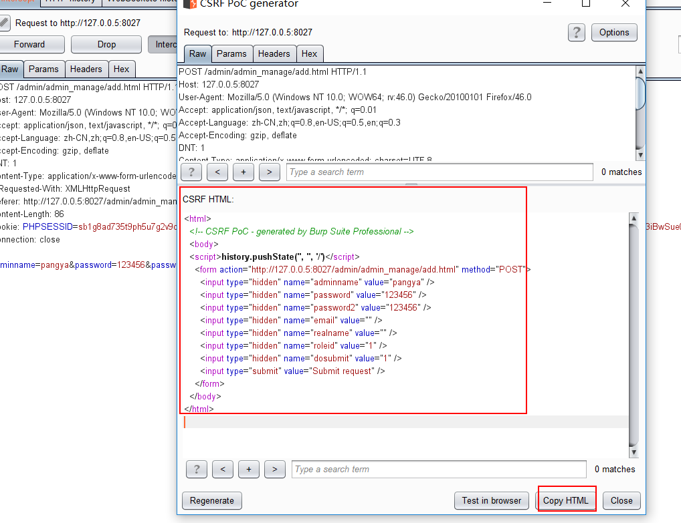The width and height of the screenshot is (681, 523).
Task: Click the CSRF HTML scrollbar up arrow
Action: tap(634, 218)
